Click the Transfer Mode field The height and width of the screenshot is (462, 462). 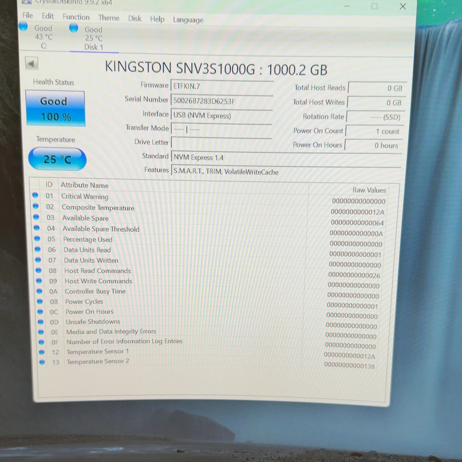(221, 129)
